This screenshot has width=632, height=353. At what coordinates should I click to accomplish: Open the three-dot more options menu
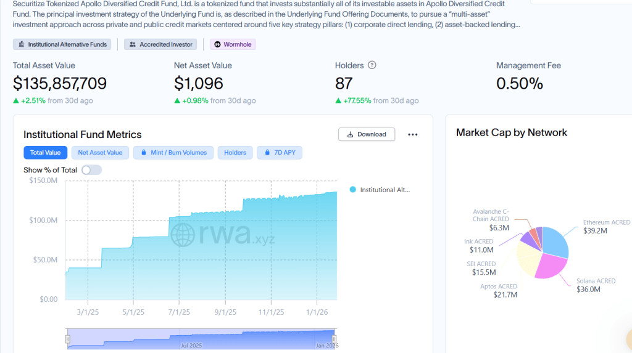(412, 134)
